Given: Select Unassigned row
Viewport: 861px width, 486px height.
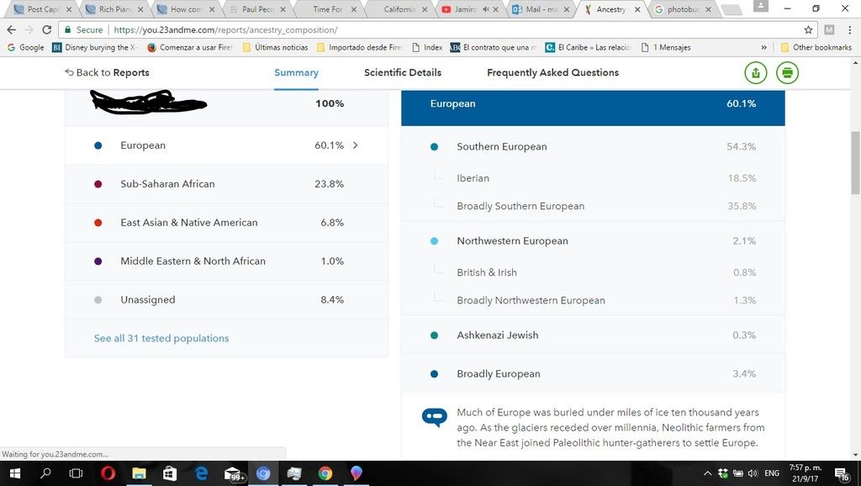Looking at the screenshot, I should click(x=226, y=300).
